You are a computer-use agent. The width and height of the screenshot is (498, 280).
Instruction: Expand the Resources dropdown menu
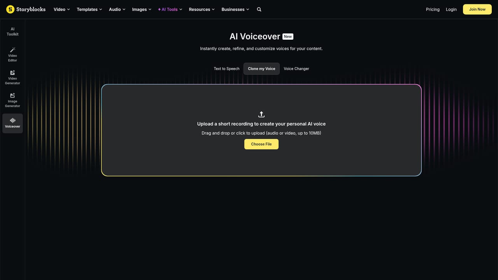click(202, 9)
